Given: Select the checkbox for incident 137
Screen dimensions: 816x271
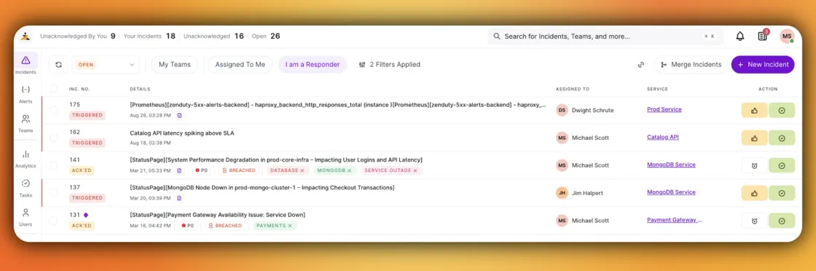Looking at the screenshot, I should (54, 193).
